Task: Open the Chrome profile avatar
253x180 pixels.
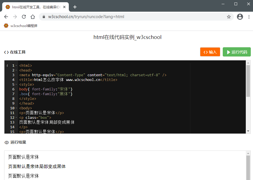Action: point(240,17)
